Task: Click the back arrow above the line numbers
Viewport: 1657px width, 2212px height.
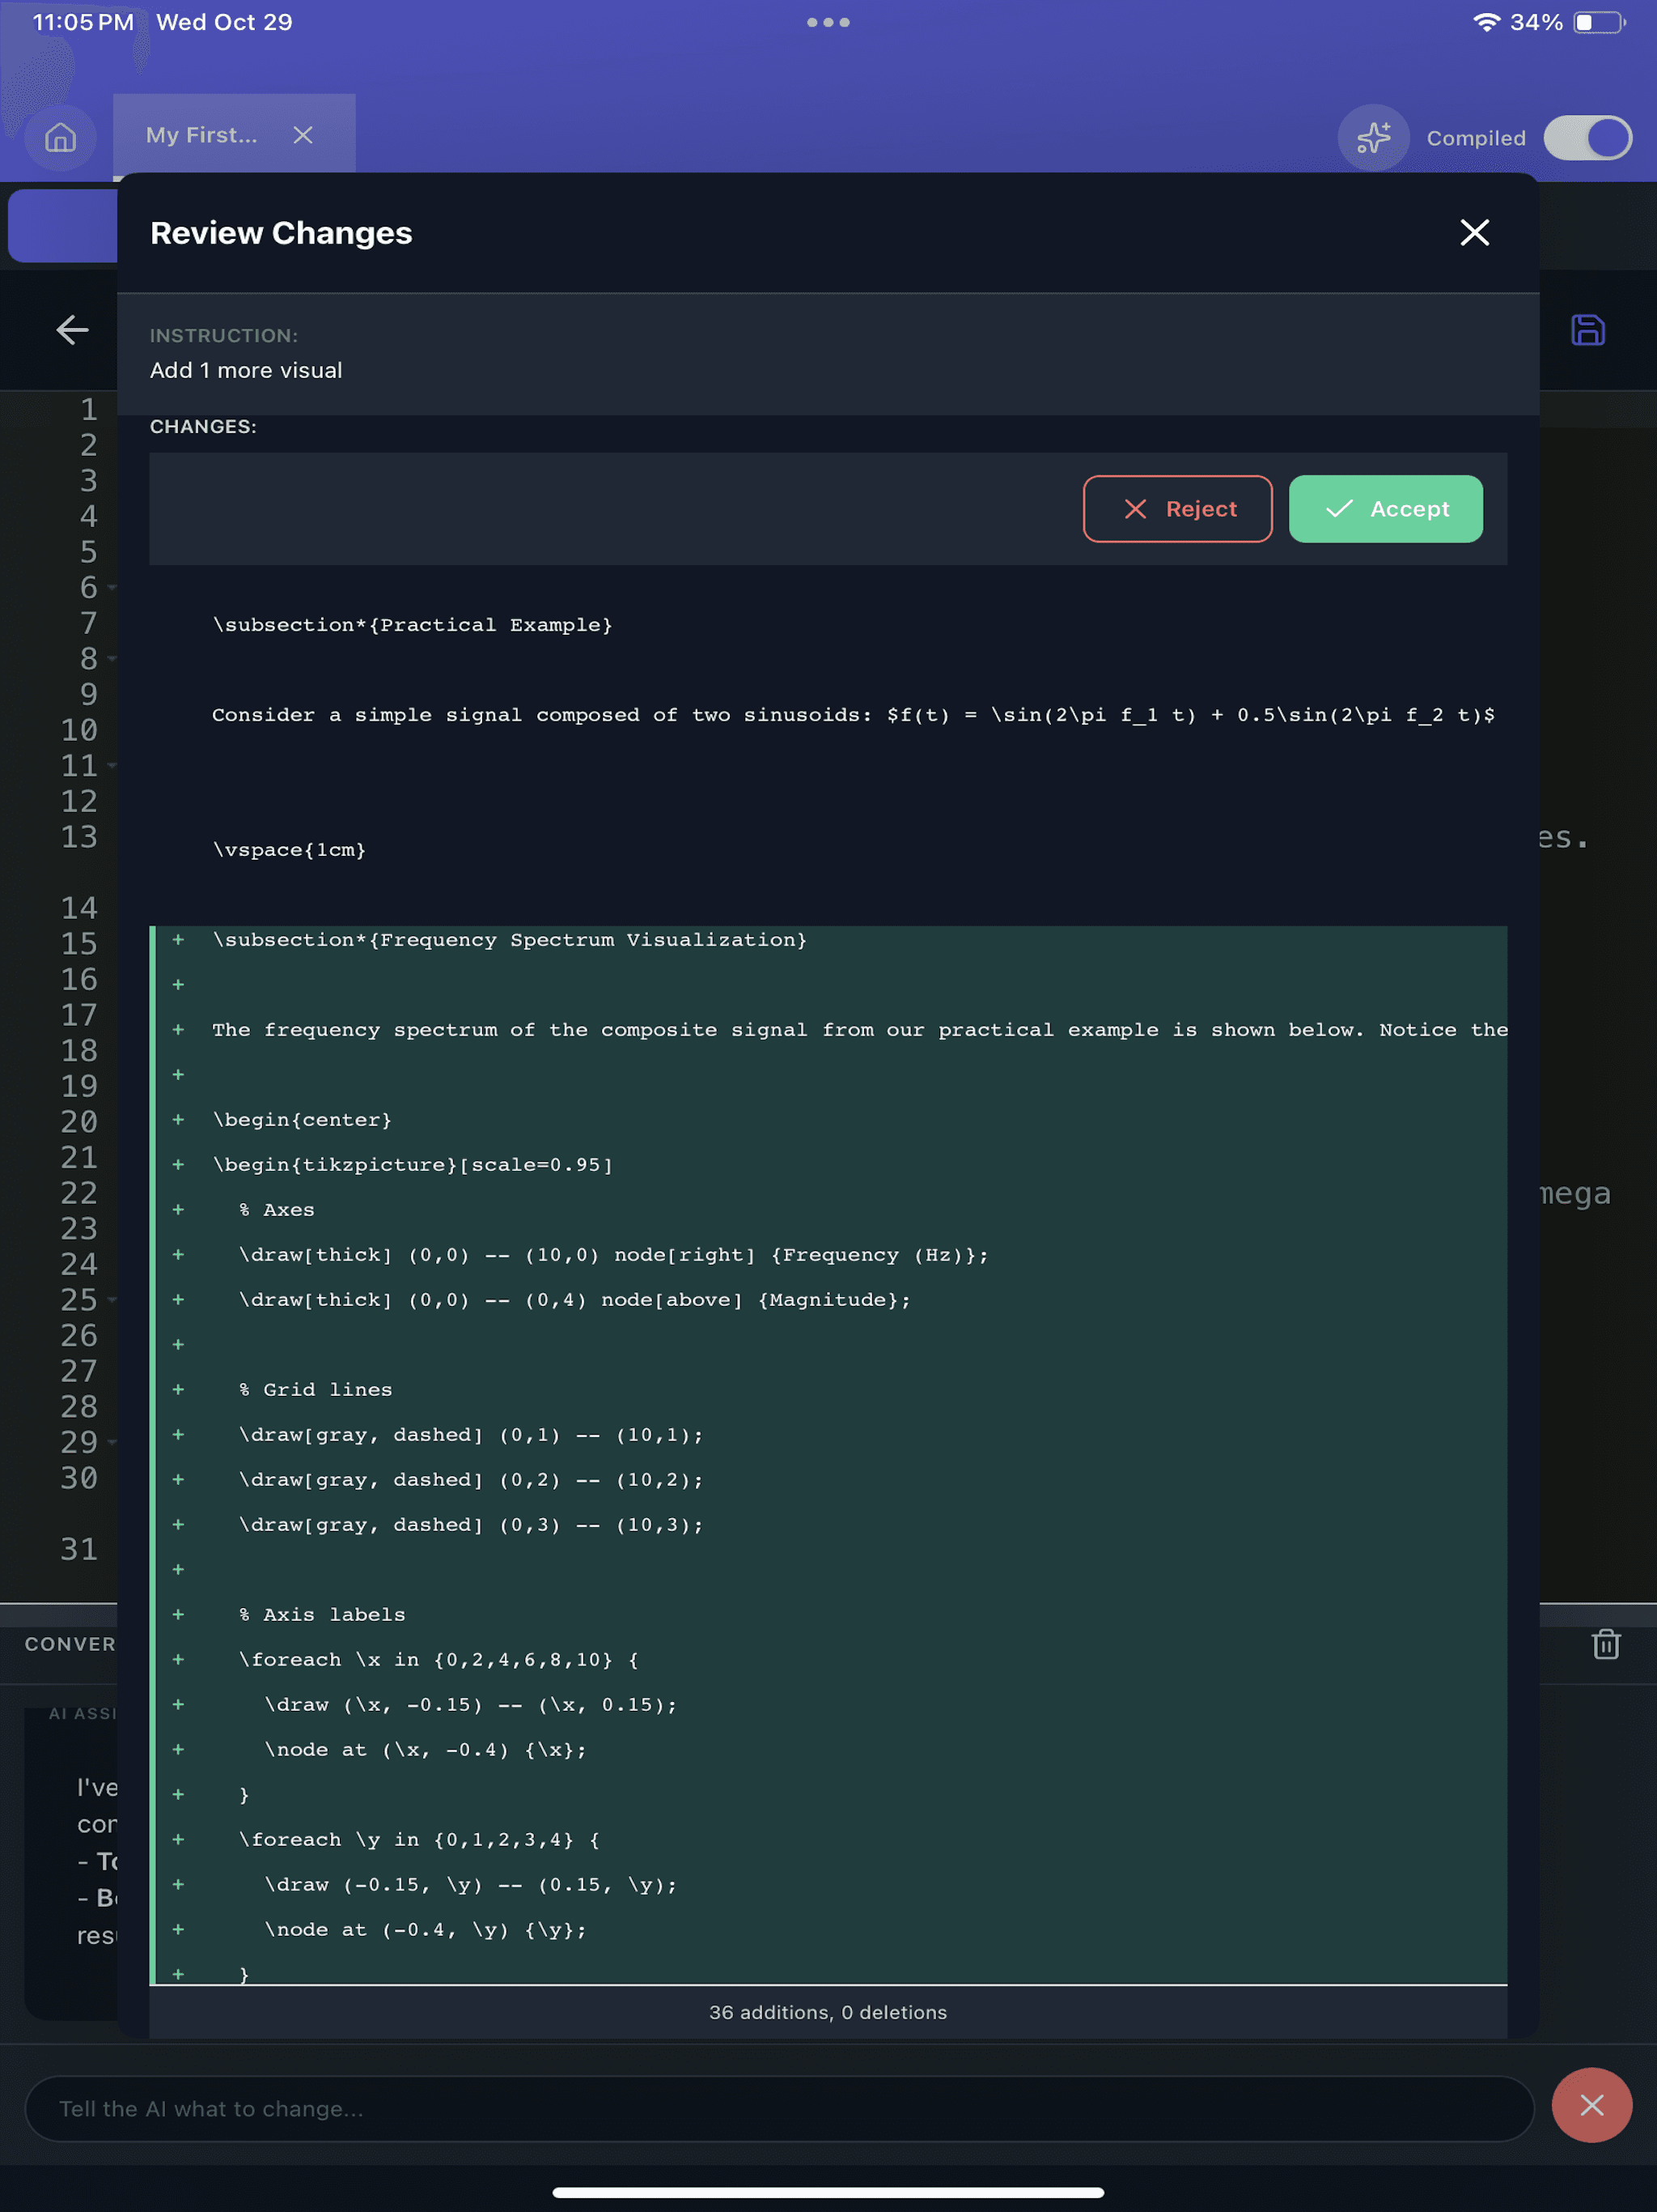Action: [x=71, y=330]
